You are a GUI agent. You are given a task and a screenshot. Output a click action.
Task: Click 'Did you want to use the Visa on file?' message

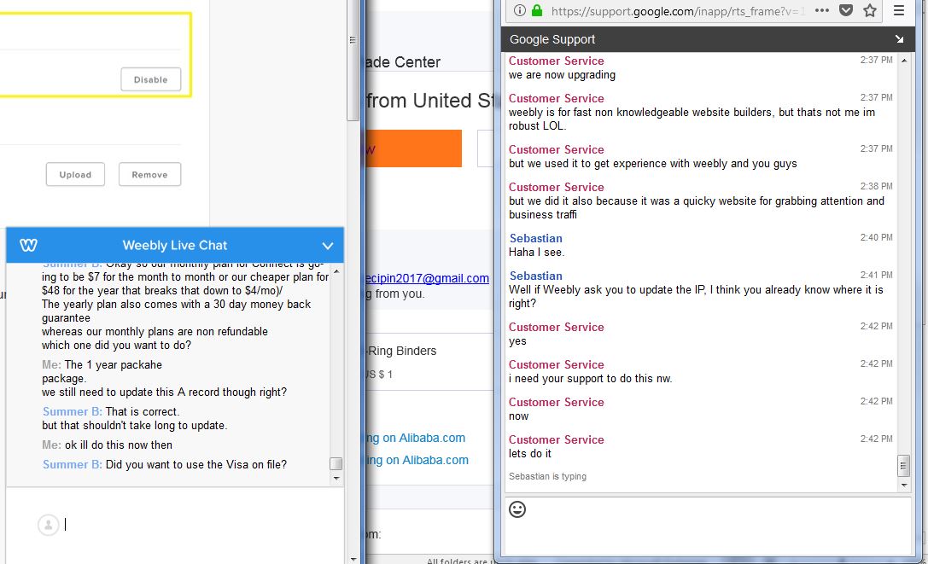pos(196,464)
